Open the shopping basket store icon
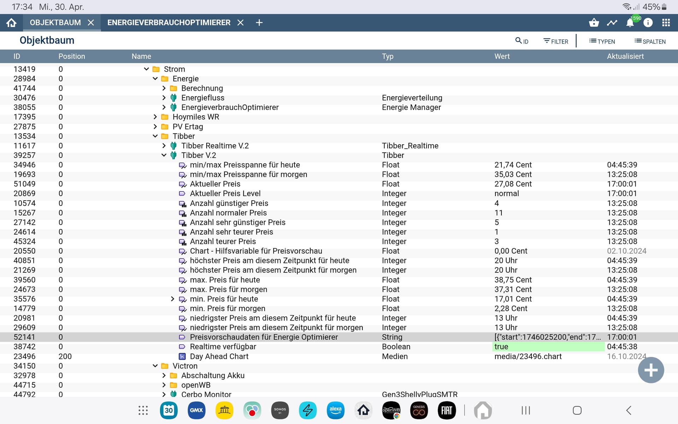 tap(594, 23)
